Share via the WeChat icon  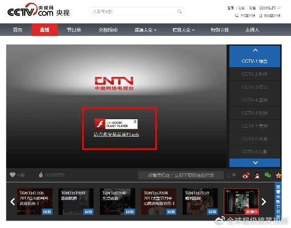click(x=268, y=175)
